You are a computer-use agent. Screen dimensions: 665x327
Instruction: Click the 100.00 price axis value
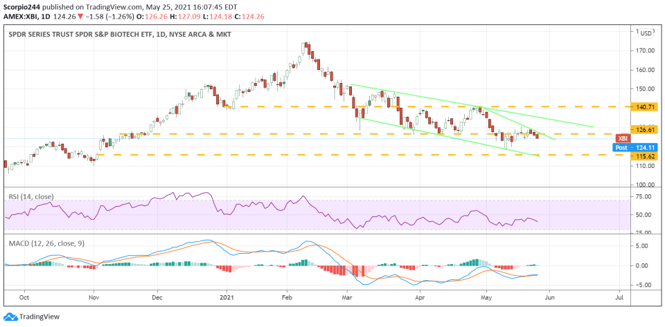coord(645,185)
